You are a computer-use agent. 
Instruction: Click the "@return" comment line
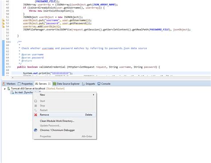[x=27, y=61]
